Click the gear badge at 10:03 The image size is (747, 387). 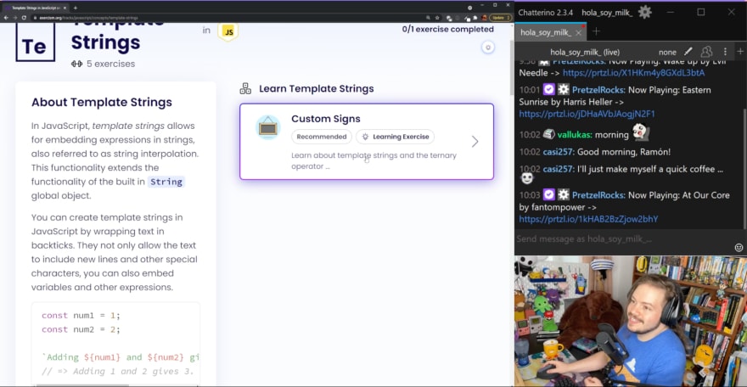pyautogui.click(x=564, y=194)
